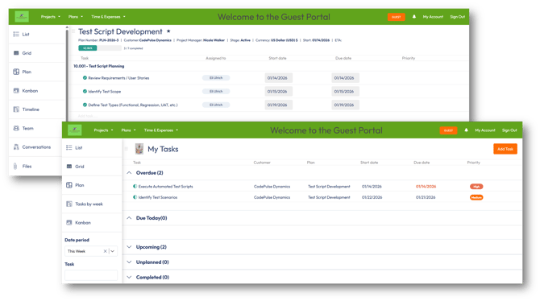Click assignee chip on Review Requirements row
This screenshot has height=301, width=540.
[x=216, y=78]
